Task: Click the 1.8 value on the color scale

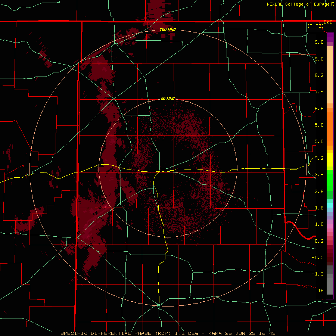Action: 319,208
